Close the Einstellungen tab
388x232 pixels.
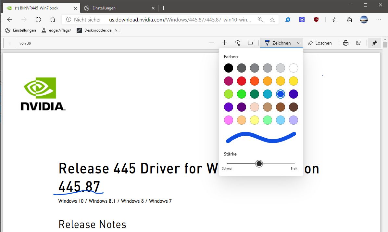(x=153, y=8)
